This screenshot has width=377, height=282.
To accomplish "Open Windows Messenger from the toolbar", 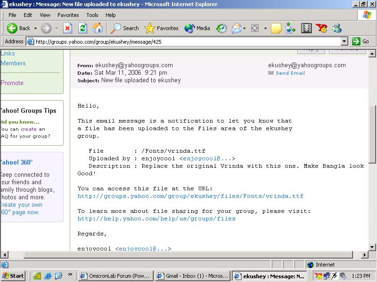I will 337,28.
